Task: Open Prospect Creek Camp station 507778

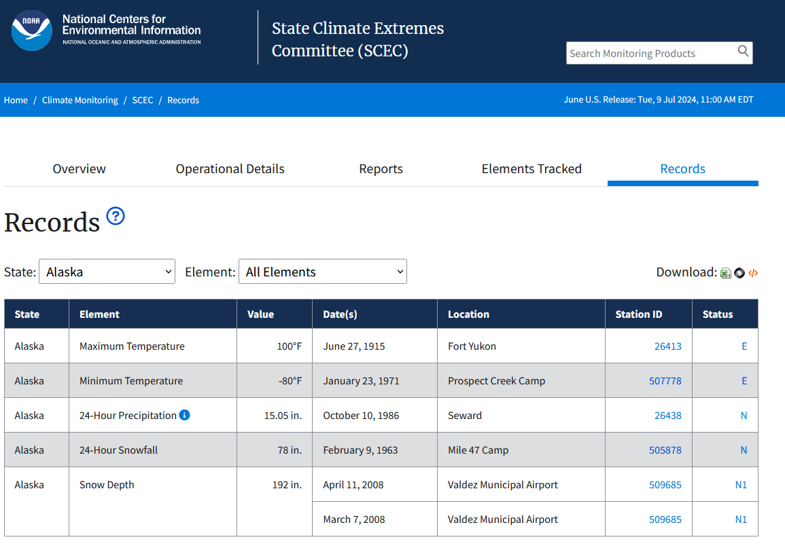Action: click(665, 381)
